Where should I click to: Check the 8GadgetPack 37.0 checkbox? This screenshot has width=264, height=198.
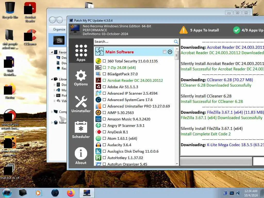(x=104, y=74)
